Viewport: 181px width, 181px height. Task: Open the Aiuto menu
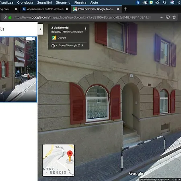(x=94, y=2)
